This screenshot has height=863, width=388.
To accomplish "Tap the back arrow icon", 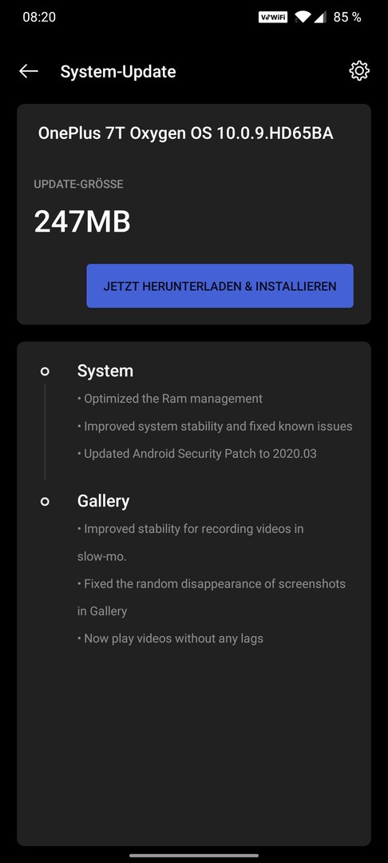I will pyautogui.click(x=29, y=71).
